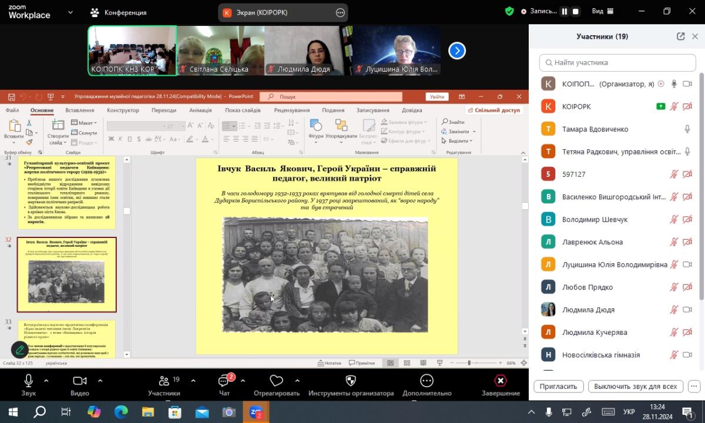Show next video thumbnails with arrow

point(457,51)
